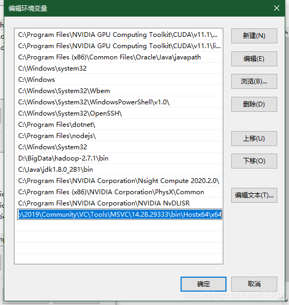Viewport: 289px width, 305px height.
Task: Move entry down with 下移(O)
Action: point(254,161)
